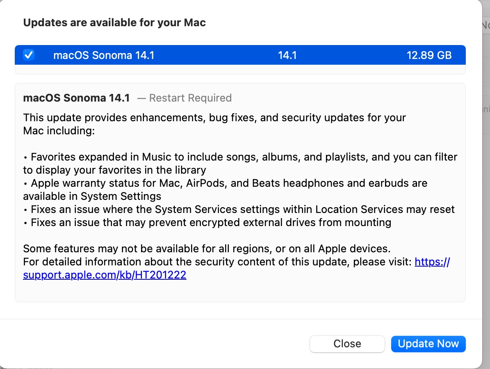
Task: Uncheck the macOS Sonoma 14.1 checkbox
Action: [x=29, y=55]
